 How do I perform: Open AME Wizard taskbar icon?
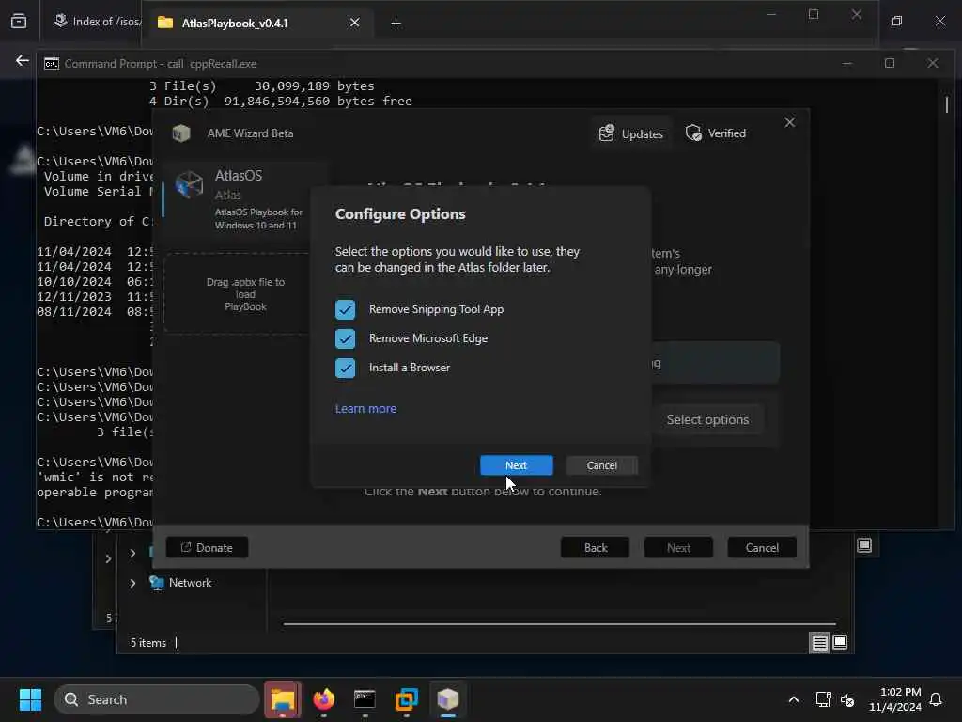pos(448,699)
